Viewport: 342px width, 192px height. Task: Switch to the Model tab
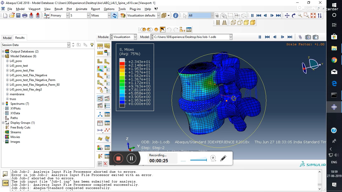click(x=7, y=38)
